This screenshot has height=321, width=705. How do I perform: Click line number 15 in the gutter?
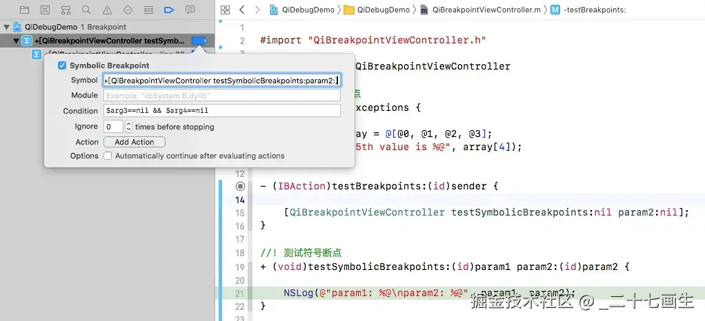241,213
